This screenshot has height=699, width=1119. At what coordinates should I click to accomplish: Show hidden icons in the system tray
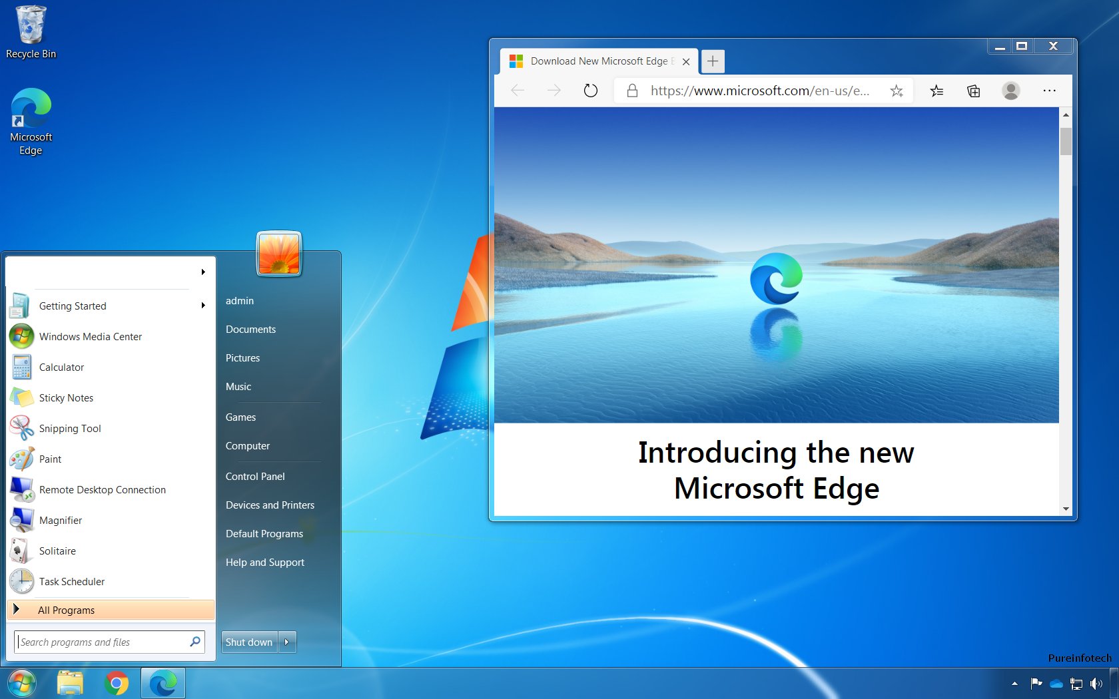click(1015, 684)
